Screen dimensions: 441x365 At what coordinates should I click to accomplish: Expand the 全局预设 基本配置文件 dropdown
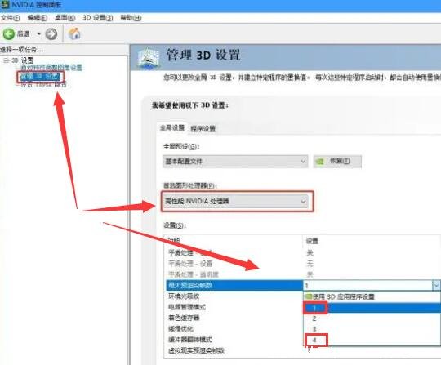(x=235, y=162)
